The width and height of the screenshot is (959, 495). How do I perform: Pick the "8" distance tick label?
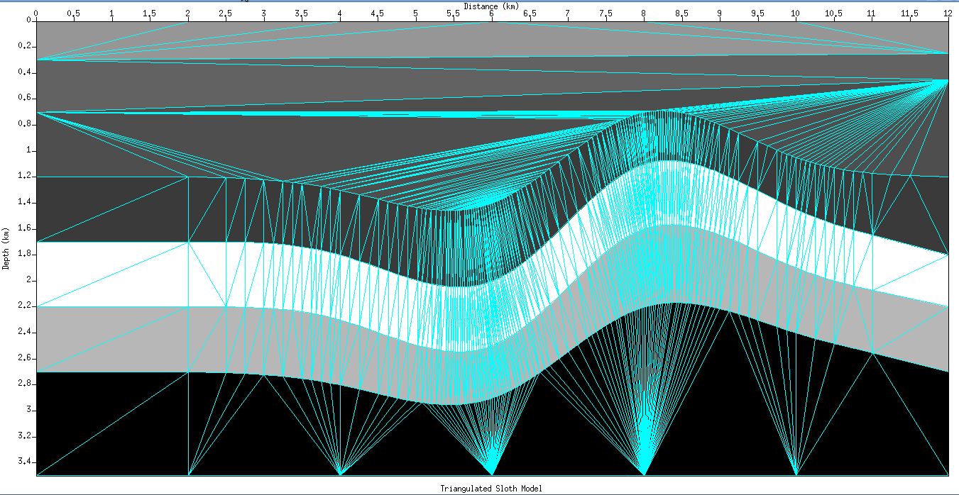[644, 13]
